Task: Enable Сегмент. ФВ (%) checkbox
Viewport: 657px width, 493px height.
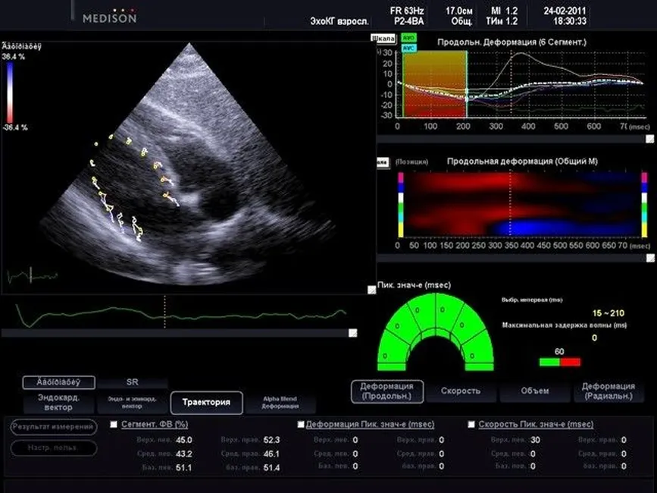Action: pos(114,425)
